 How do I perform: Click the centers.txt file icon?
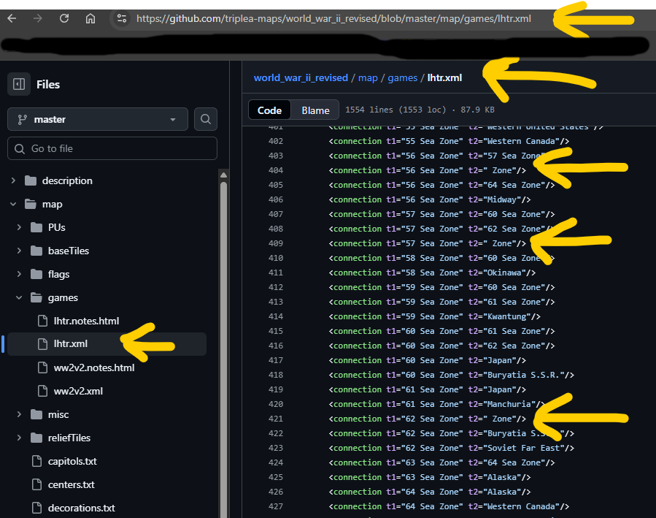[36, 485]
